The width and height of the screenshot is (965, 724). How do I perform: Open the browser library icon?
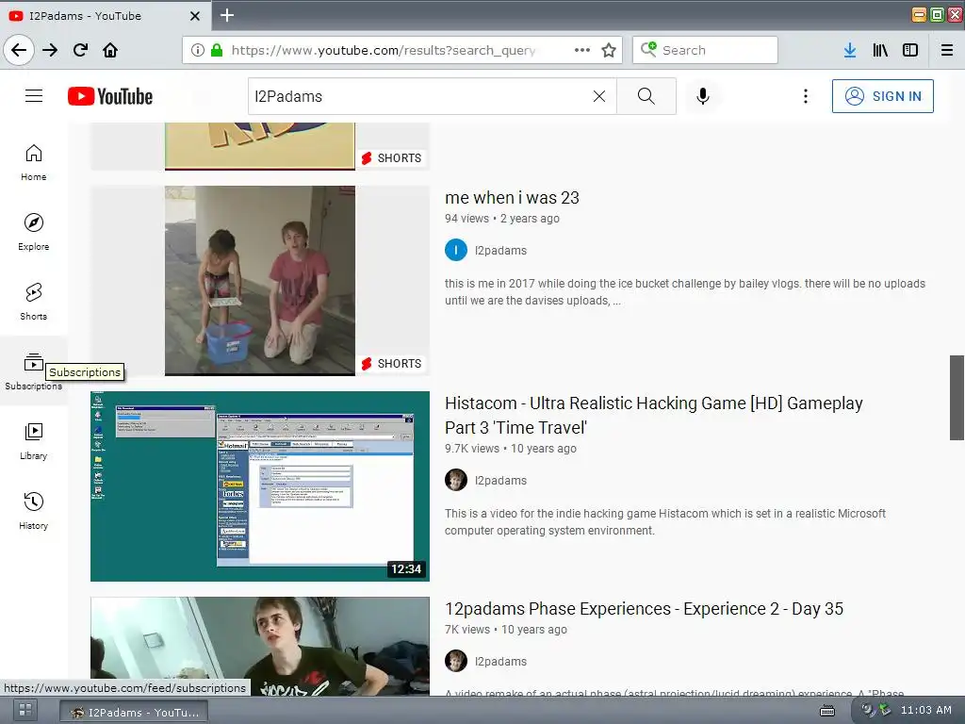click(880, 50)
